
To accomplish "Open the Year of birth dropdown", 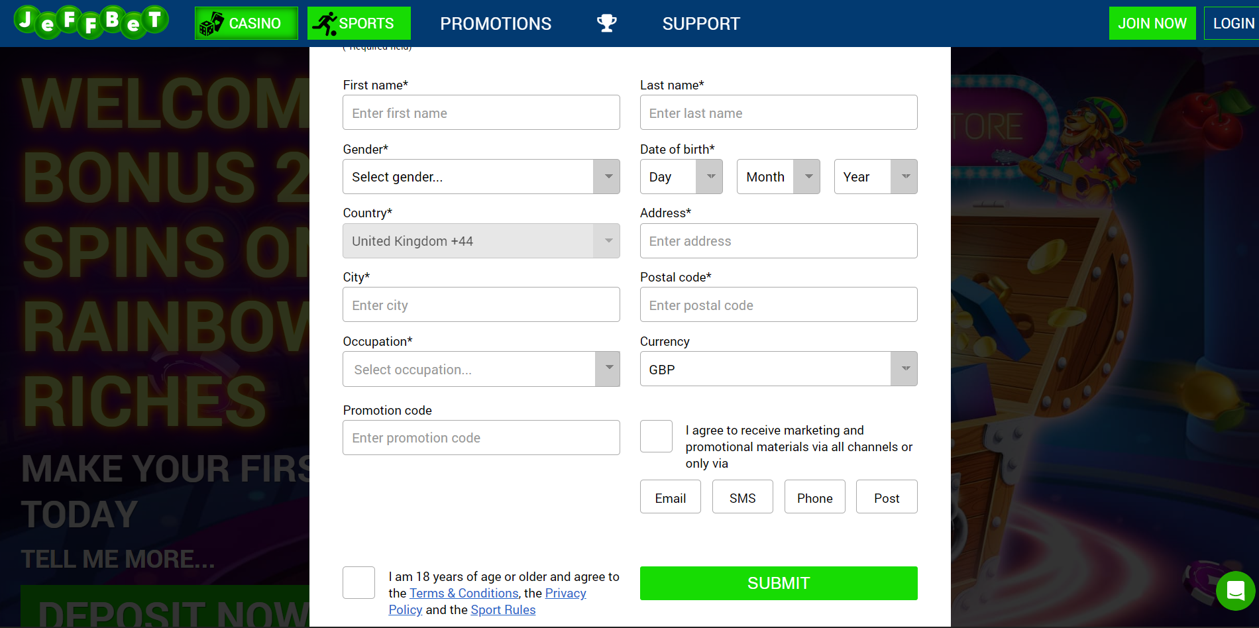I will [x=876, y=177].
